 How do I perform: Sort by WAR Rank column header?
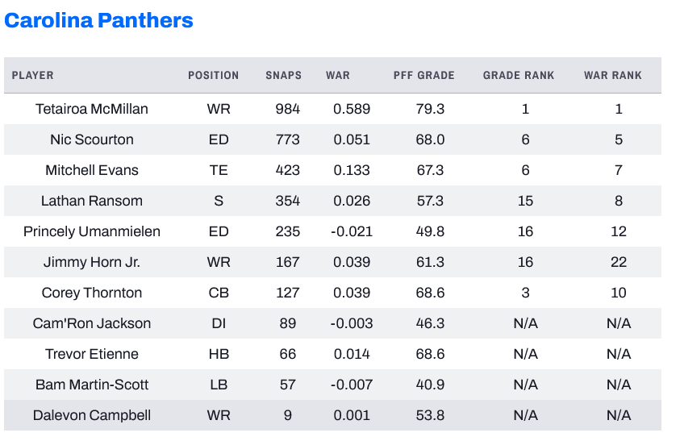613,76
